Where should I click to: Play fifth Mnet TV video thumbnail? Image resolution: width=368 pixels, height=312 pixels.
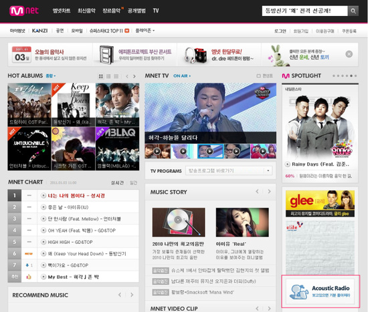(263, 152)
